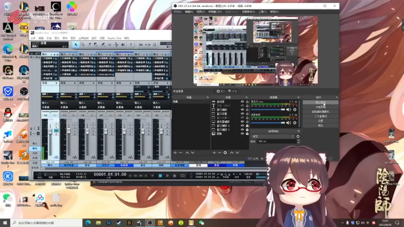Screen dimensions: 404x227
Task: Toggle eye visibility for OBS source ending in 4
Action: (242, 126)
